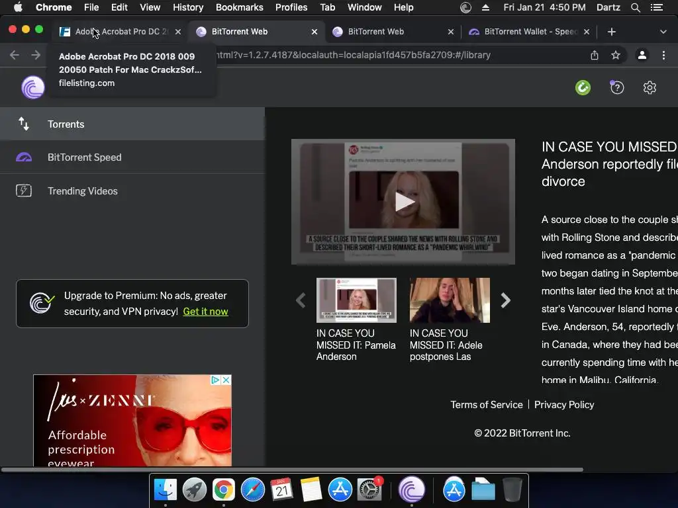The height and width of the screenshot is (508, 678).
Task: Open the Chrome three-dot menu
Action: point(663,55)
